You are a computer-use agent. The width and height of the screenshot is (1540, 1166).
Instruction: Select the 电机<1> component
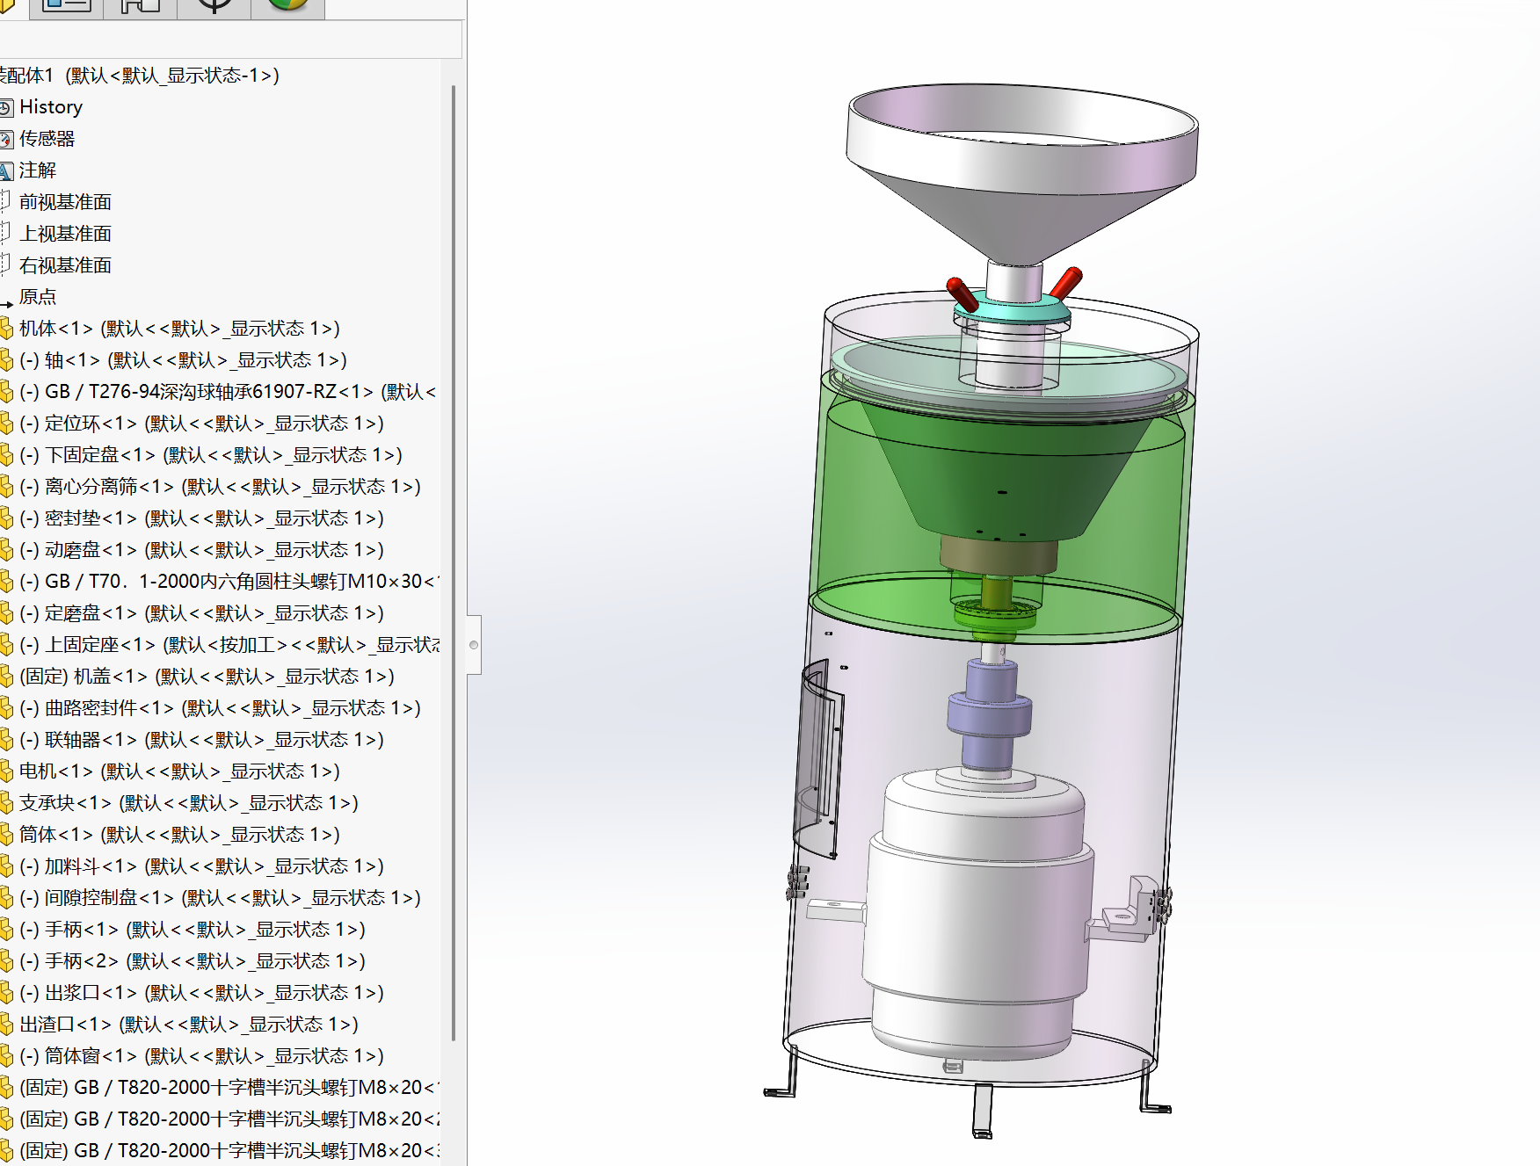click(179, 771)
